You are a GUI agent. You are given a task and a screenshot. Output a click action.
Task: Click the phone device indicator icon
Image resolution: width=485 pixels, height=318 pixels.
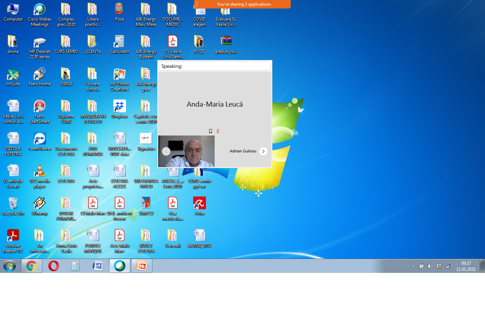point(211,131)
